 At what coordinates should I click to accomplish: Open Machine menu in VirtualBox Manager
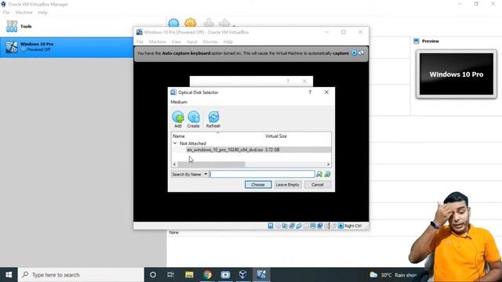24,13
